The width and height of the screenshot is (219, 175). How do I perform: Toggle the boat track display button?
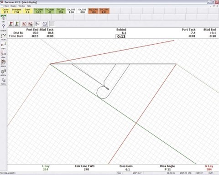(37, 24)
